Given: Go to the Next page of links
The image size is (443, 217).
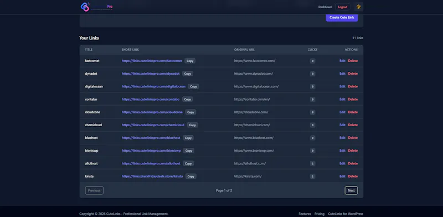Looking at the screenshot, I should [351, 190].
